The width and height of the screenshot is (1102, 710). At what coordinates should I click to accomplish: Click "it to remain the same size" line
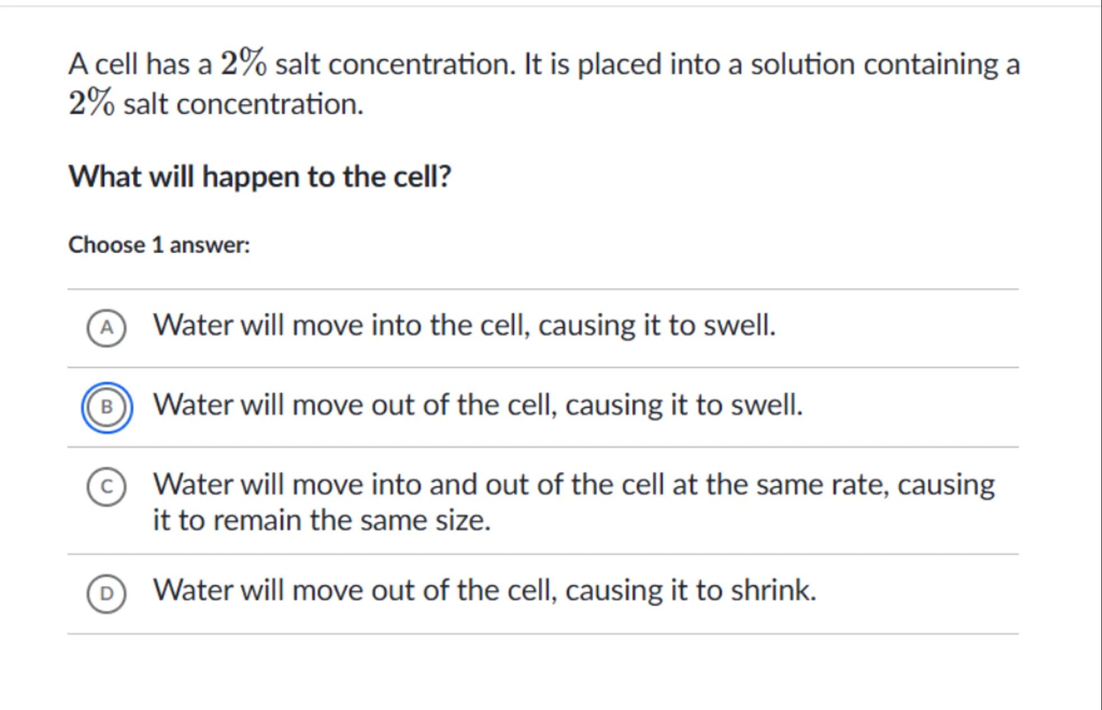322,521
